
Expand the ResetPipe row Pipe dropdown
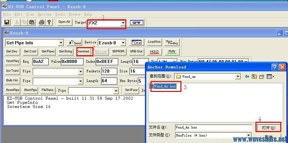tap(116, 91)
